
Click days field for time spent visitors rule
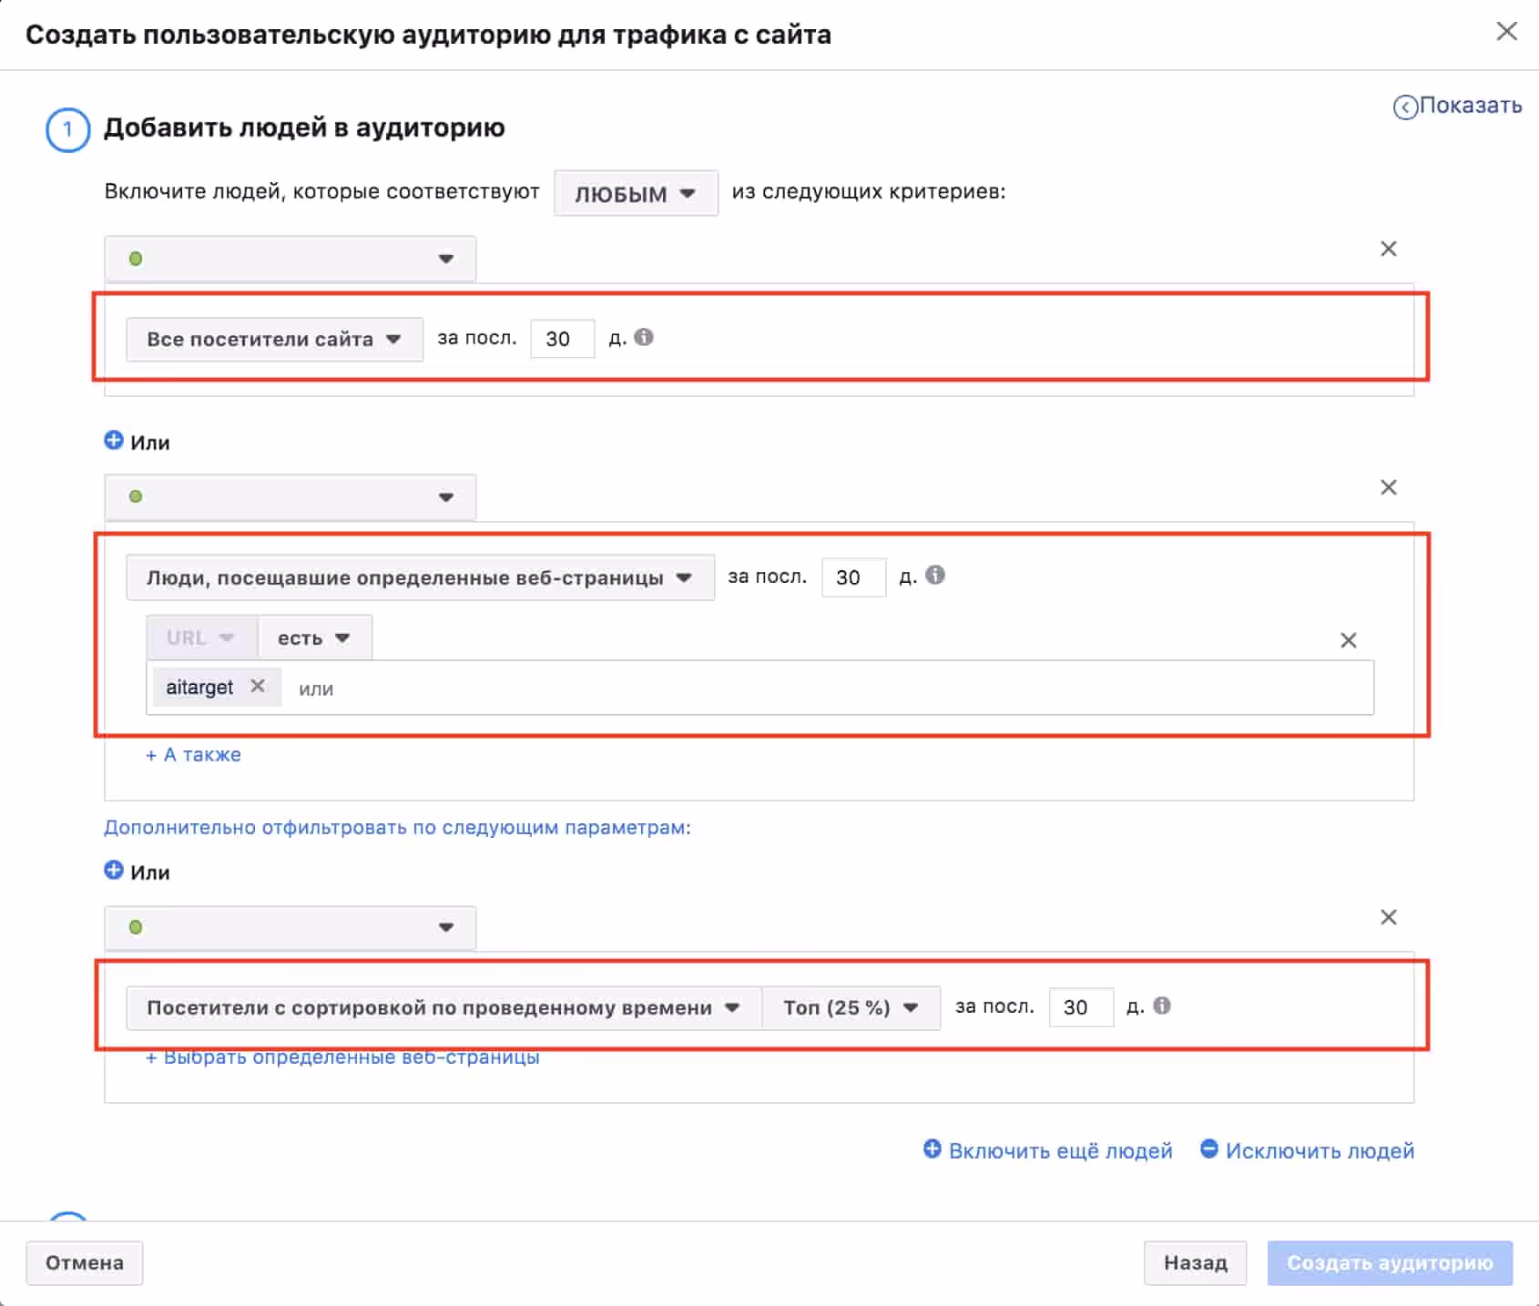(1081, 1007)
